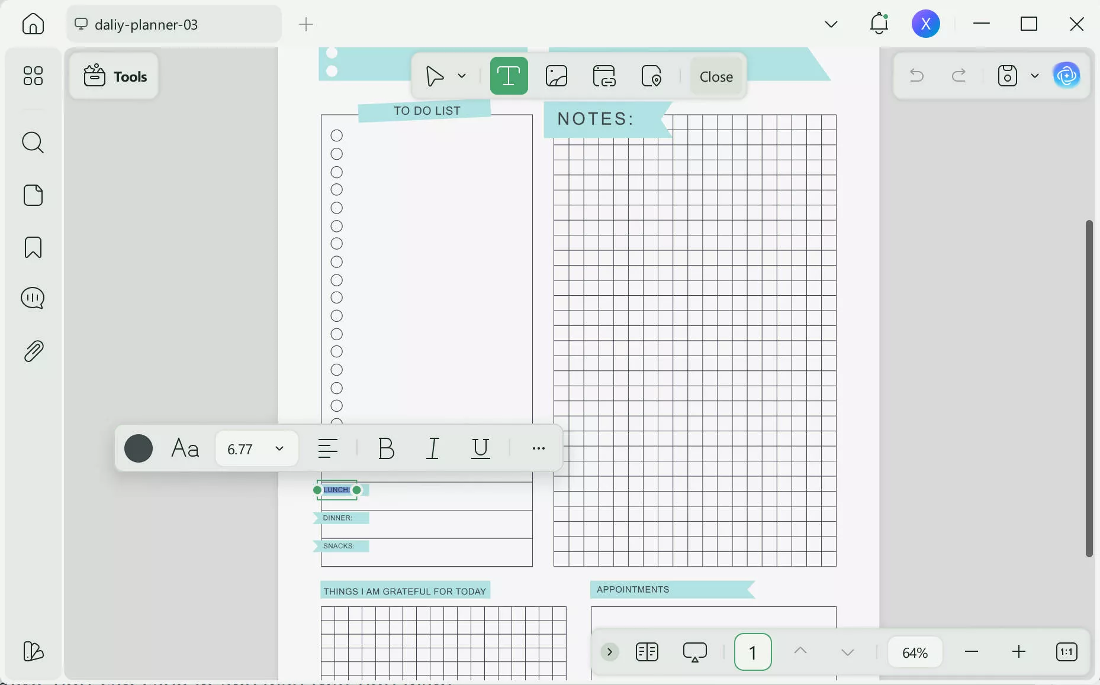Open the font size 6.77 dropdown
The width and height of the screenshot is (1100, 685).
pyautogui.click(x=256, y=449)
